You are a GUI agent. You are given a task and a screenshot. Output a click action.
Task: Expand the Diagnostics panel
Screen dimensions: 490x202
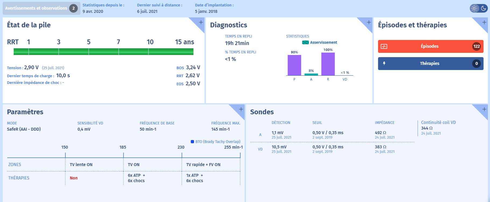[x=369, y=22]
